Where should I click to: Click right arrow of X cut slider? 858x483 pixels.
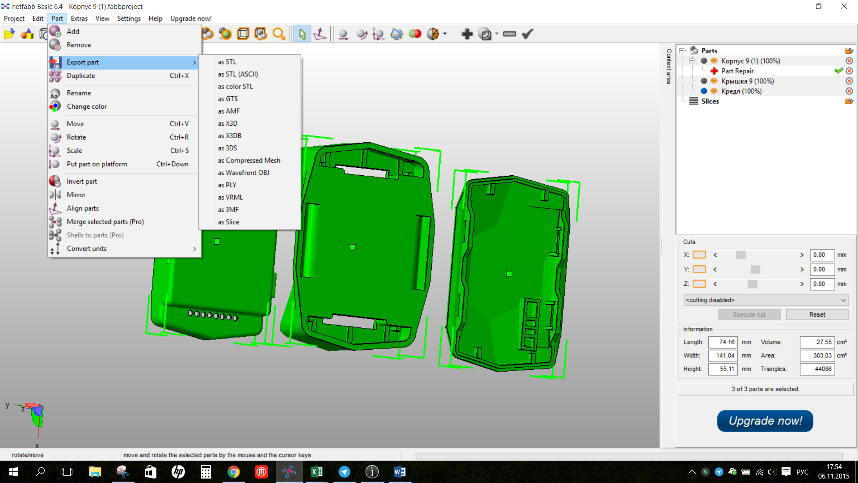802,255
